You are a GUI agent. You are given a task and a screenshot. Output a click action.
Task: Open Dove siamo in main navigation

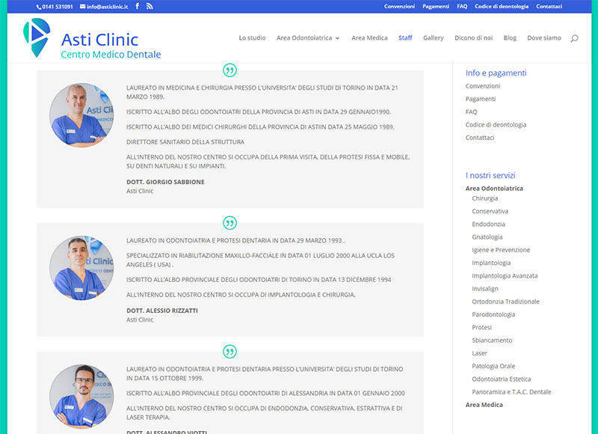click(544, 38)
